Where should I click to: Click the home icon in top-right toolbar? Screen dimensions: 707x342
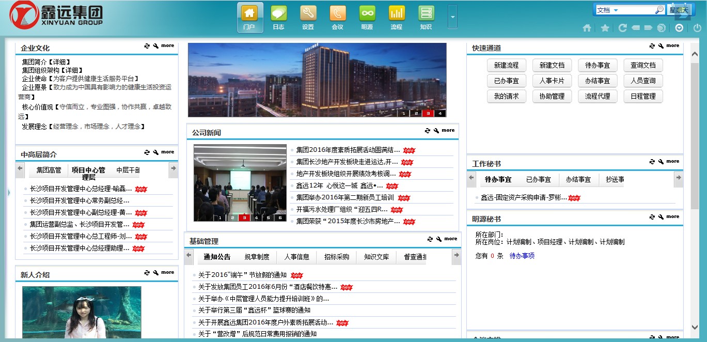click(587, 28)
